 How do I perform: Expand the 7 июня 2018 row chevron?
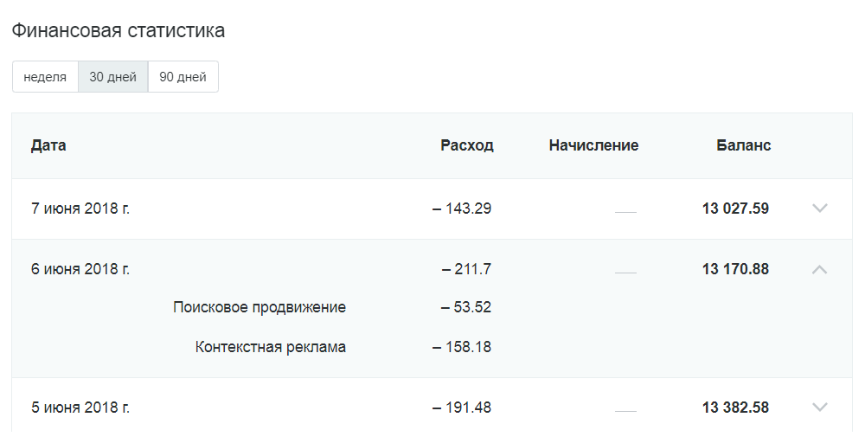coord(820,209)
